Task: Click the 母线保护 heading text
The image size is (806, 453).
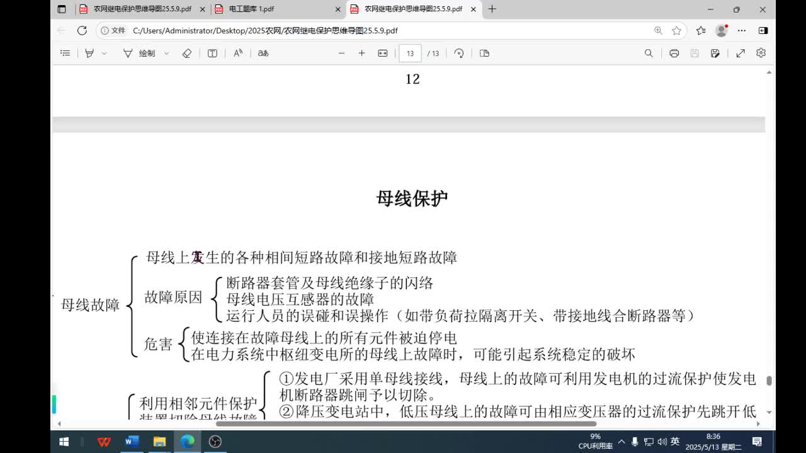Action: point(412,198)
